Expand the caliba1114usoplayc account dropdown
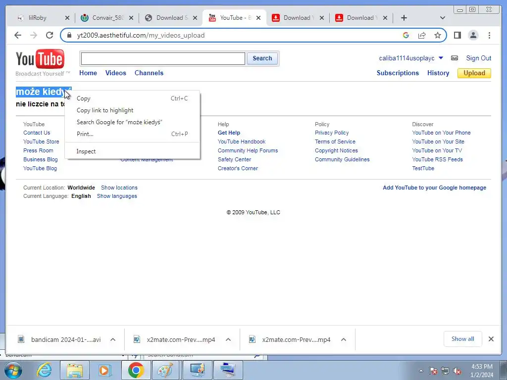The height and width of the screenshot is (380, 507). pos(441,58)
